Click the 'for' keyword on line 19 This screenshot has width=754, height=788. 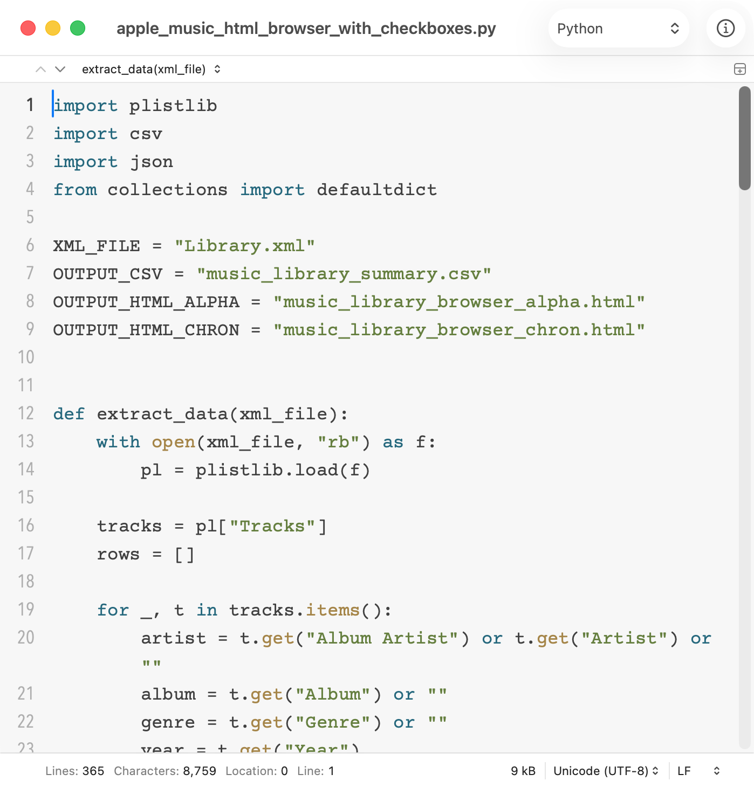point(113,610)
